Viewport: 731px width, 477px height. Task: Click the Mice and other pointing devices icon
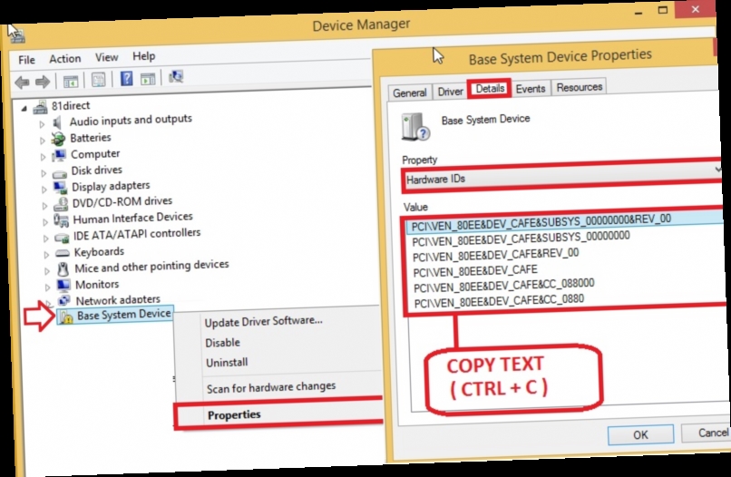pos(63,269)
